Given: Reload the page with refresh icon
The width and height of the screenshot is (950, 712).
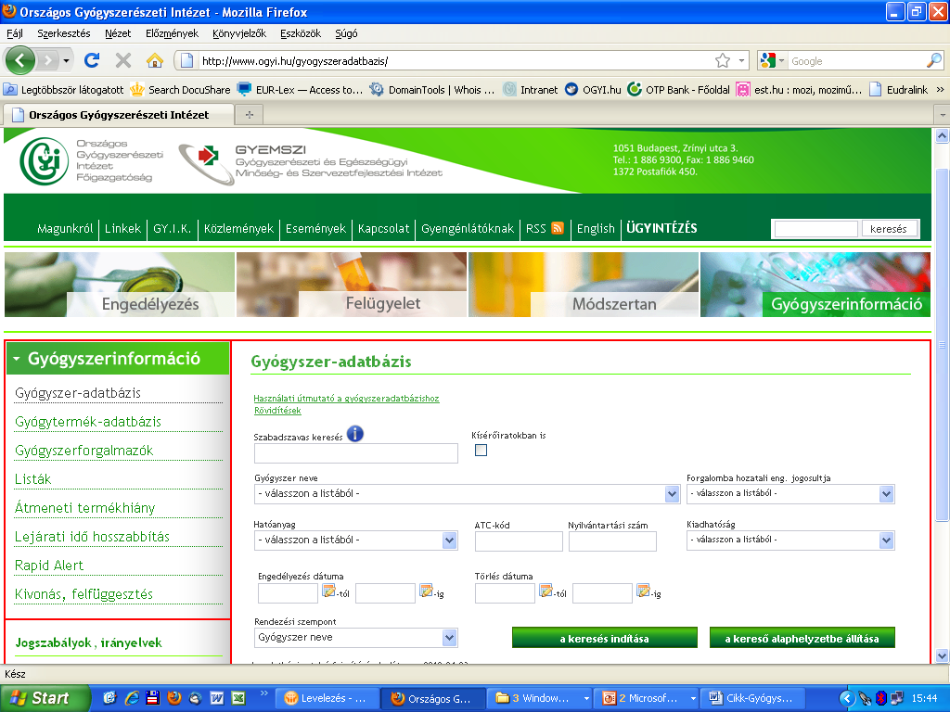Looking at the screenshot, I should click(x=92, y=60).
